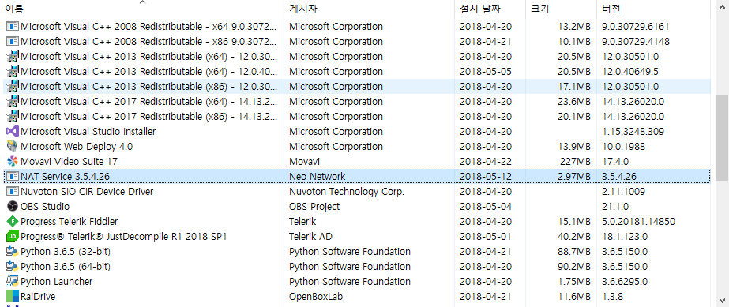Click the NAT Service 3.5.4.26 icon

pyautogui.click(x=13, y=177)
